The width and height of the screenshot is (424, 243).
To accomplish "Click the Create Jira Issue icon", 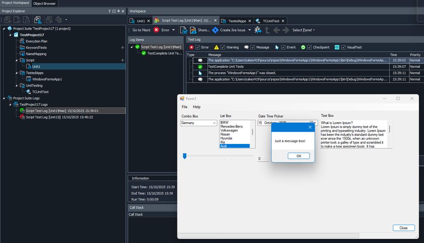I will tap(215, 30).
